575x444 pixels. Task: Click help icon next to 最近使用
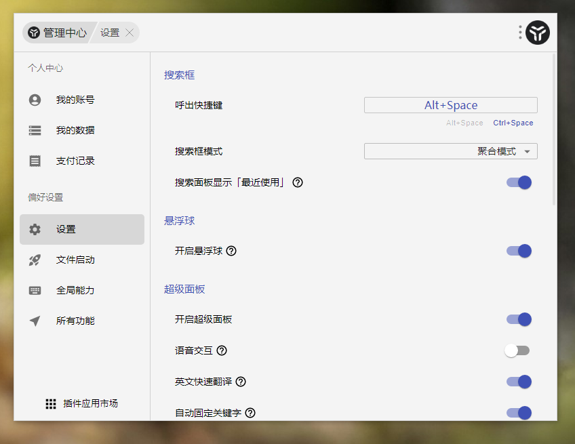click(298, 182)
